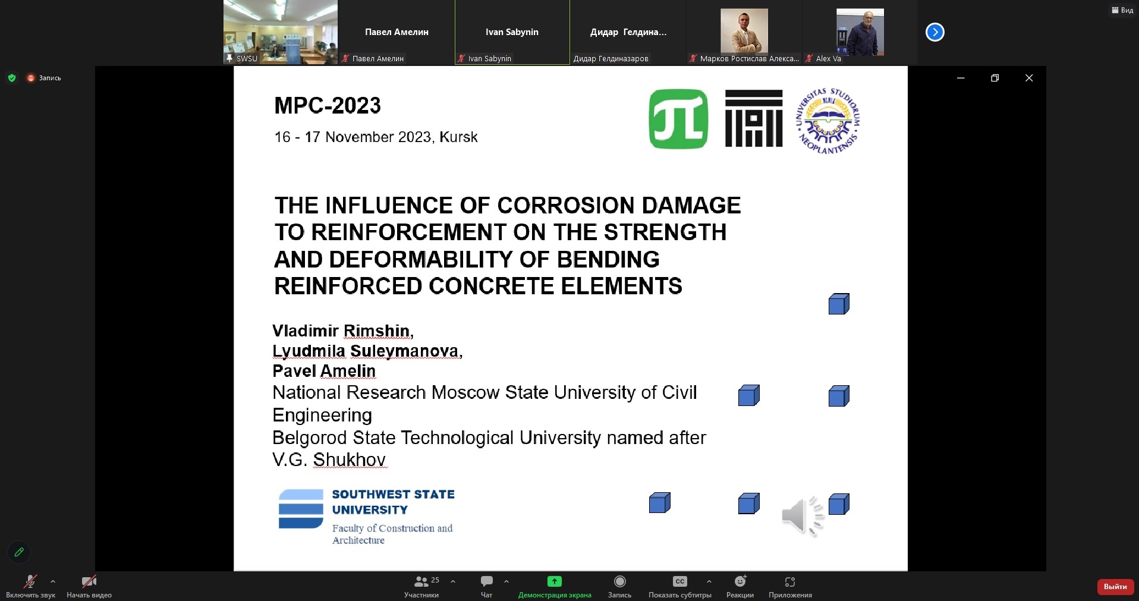Screen dimensions: 1139x601
Task: Click Демонстрация экрана share screen button
Action: click(555, 586)
